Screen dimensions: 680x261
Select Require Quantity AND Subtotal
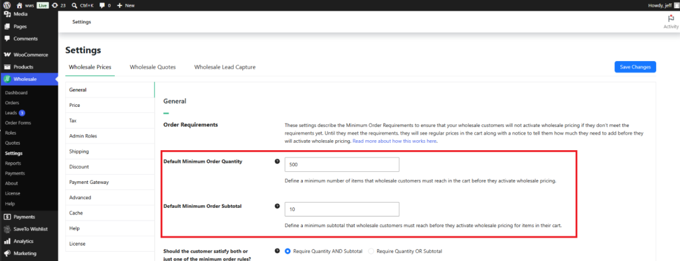point(288,251)
